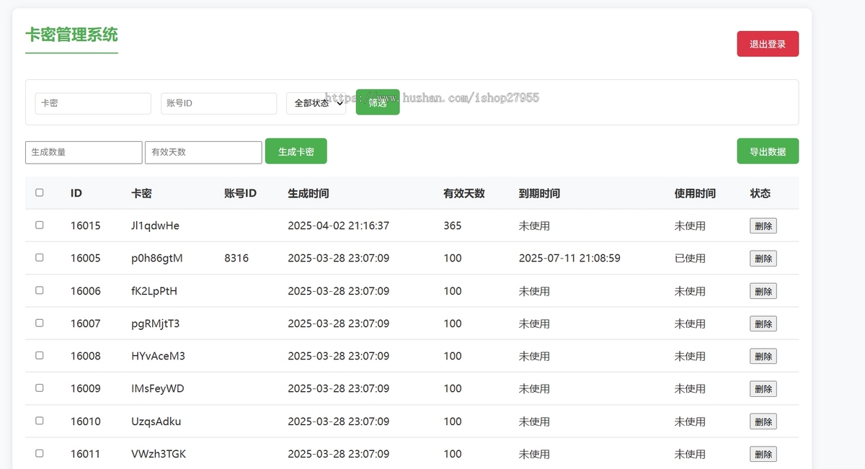Image resolution: width=865 pixels, height=469 pixels.
Task: Click the 已使用 status text
Action: pos(690,258)
